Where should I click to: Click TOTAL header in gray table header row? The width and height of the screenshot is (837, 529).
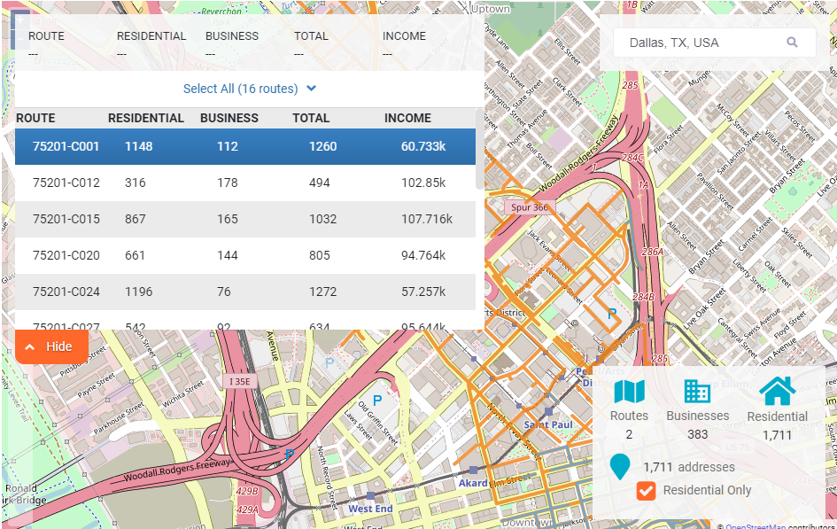click(311, 118)
